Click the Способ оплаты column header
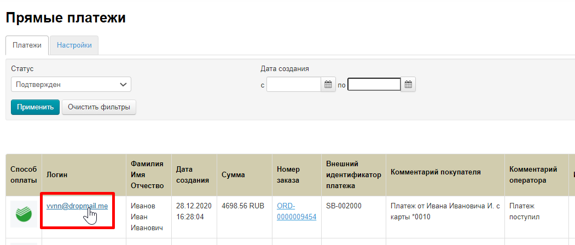This screenshot has height=245, width=575. pos(24,175)
